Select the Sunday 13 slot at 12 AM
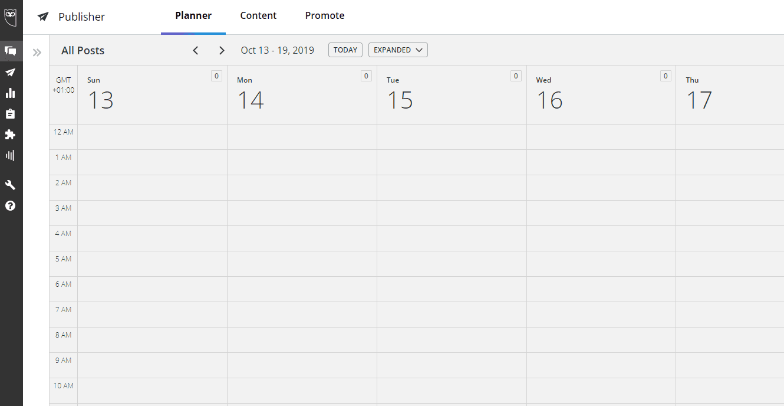 (x=152, y=137)
